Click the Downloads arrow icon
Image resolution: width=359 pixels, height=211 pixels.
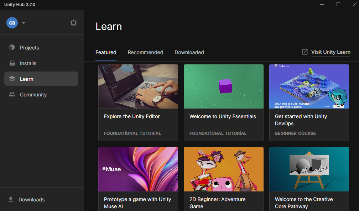pos(11,199)
